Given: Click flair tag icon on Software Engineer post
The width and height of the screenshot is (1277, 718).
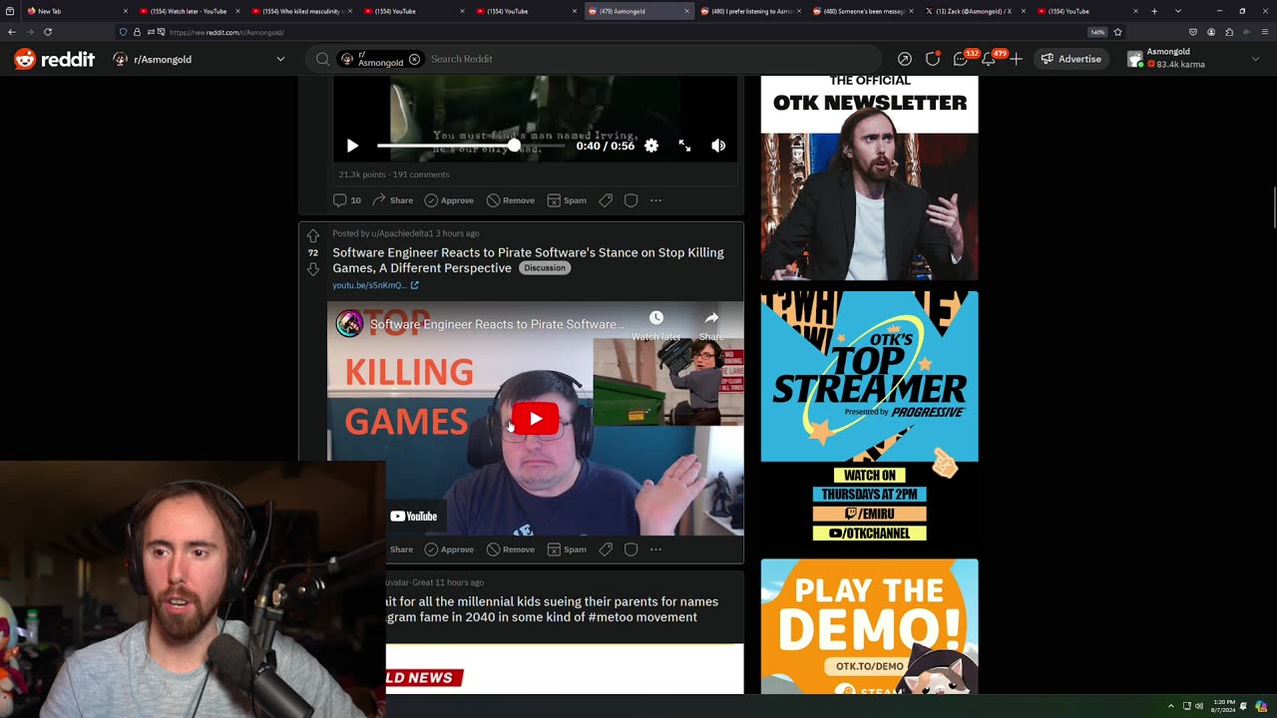Looking at the screenshot, I should 606,549.
